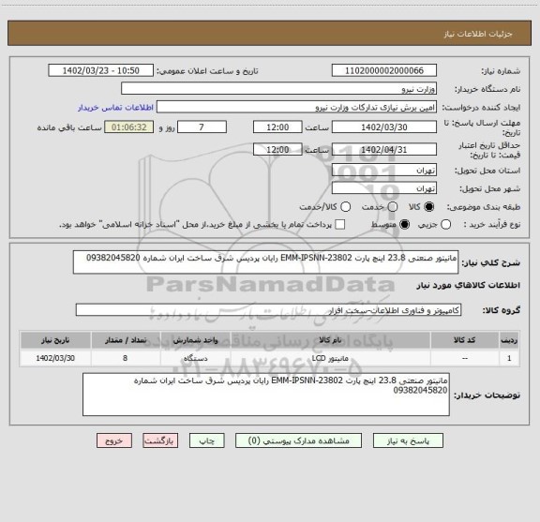Open the اطلاعات تماس خریدار link
This screenshot has height=522, width=540.
tap(115, 108)
